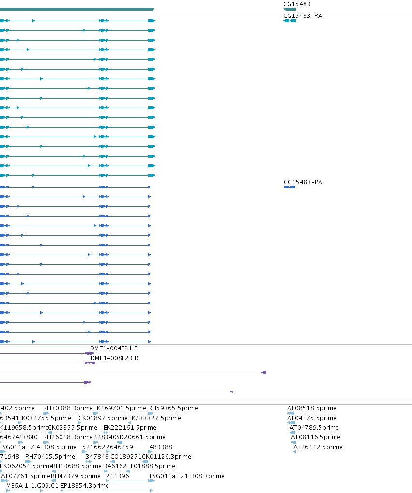Select the 483388 feature label
Viewport: 412px width, 493px height.
point(161,447)
